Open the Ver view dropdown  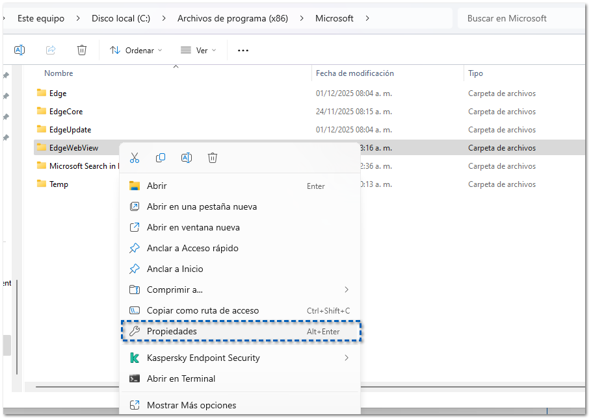[198, 50]
